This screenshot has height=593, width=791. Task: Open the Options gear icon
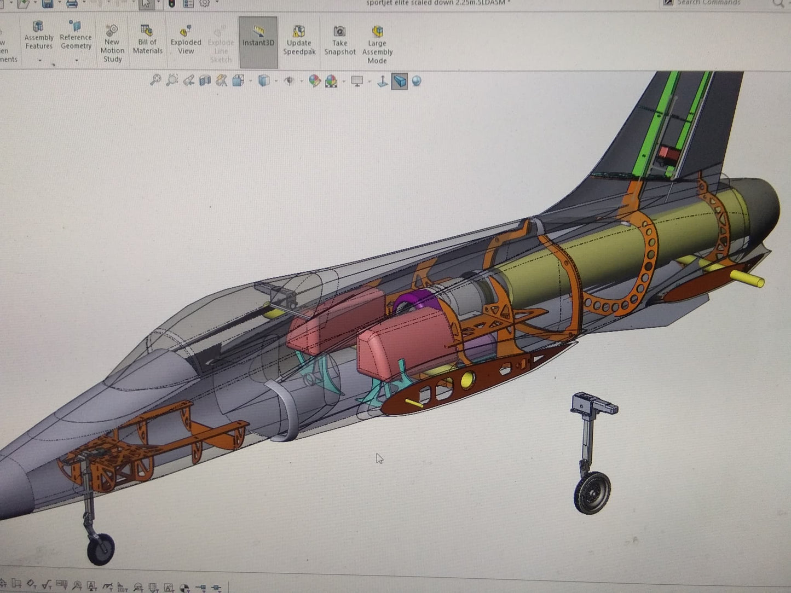coord(205,3)
